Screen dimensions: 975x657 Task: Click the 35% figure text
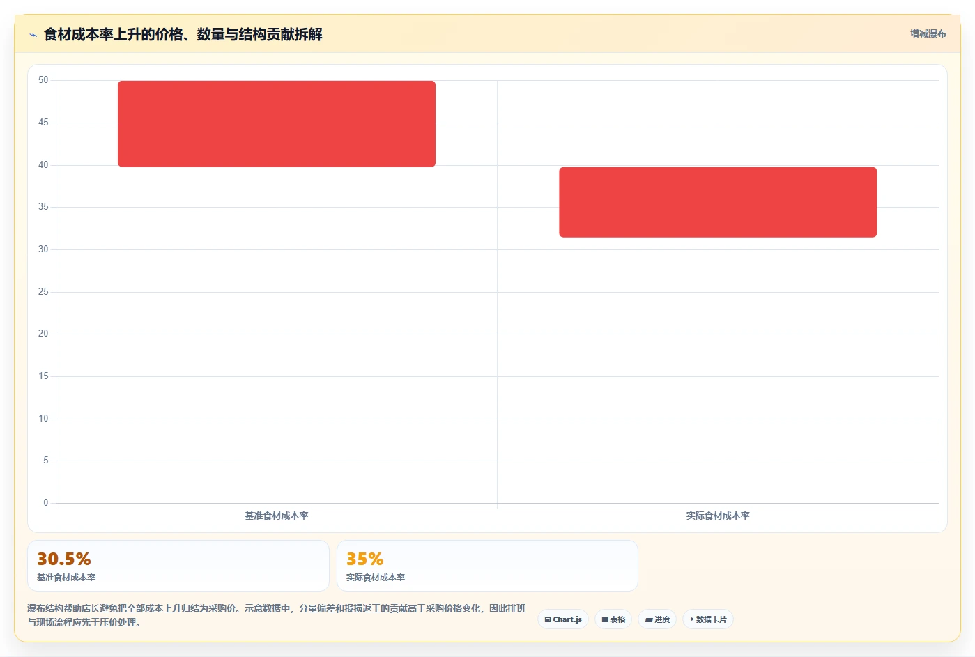pos(365,559)
